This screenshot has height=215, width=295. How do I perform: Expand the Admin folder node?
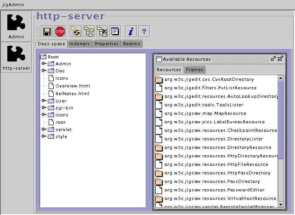[x=44, y=64]
